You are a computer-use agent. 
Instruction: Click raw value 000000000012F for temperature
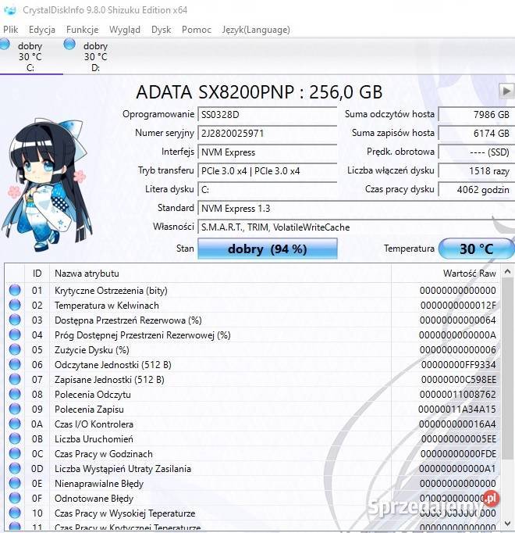pos(458,306)
